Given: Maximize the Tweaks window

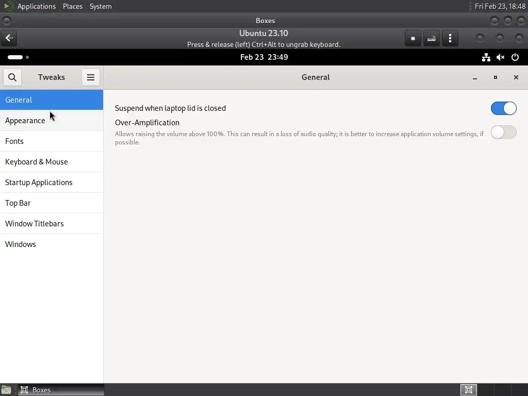Looking at the screenshot, I should [496, 77].
